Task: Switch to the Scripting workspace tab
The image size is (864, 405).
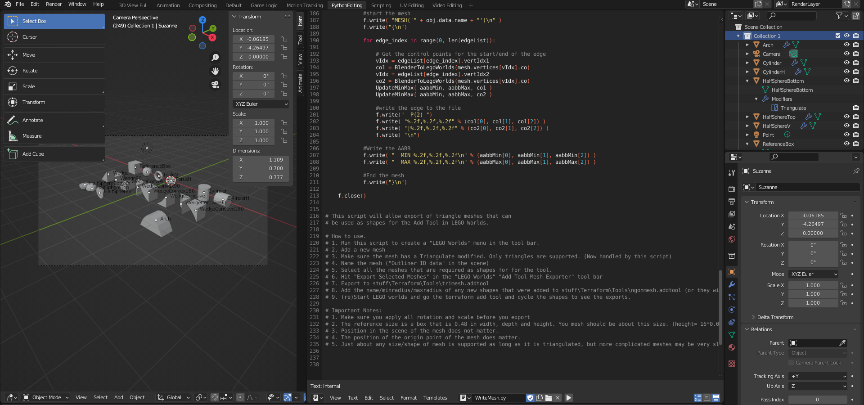Action: tap(381, 5)
